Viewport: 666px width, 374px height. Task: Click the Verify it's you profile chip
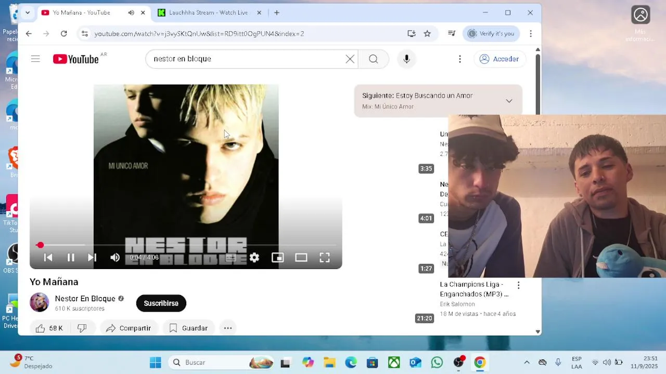[x=491, y=34]
